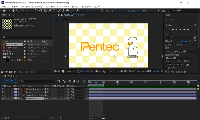Check the フルスクリーン checkbox
Viewport: 200px width, 120px height.
click(x=166, y=68)
